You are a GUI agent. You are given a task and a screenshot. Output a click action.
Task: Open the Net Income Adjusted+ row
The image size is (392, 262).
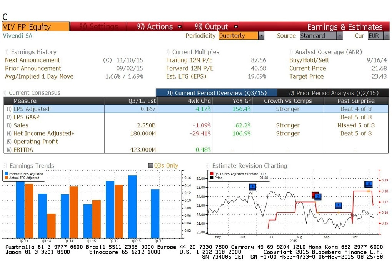[196, 133]
